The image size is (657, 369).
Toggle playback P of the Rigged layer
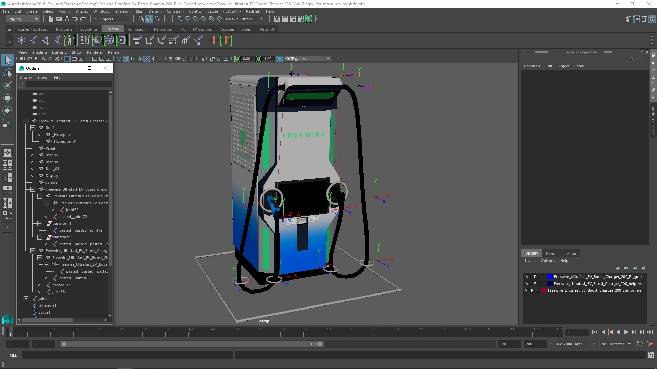click(535, 277)
